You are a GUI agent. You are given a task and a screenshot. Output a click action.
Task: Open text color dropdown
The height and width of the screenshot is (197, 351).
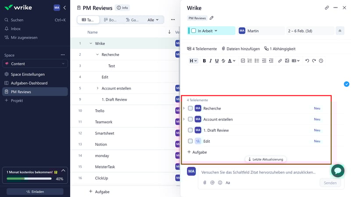232,61
